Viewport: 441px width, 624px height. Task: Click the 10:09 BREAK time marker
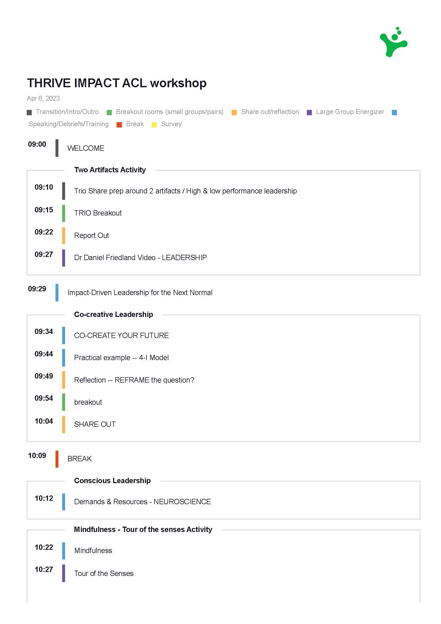point(37,455)
